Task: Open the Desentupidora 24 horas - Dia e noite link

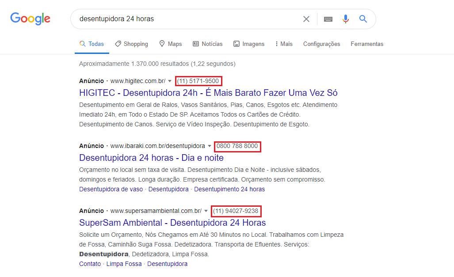Action: click(x=151, y=158)
